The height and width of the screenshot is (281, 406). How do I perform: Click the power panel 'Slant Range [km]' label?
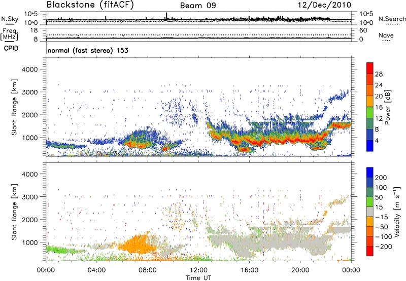tap(14, 107)
